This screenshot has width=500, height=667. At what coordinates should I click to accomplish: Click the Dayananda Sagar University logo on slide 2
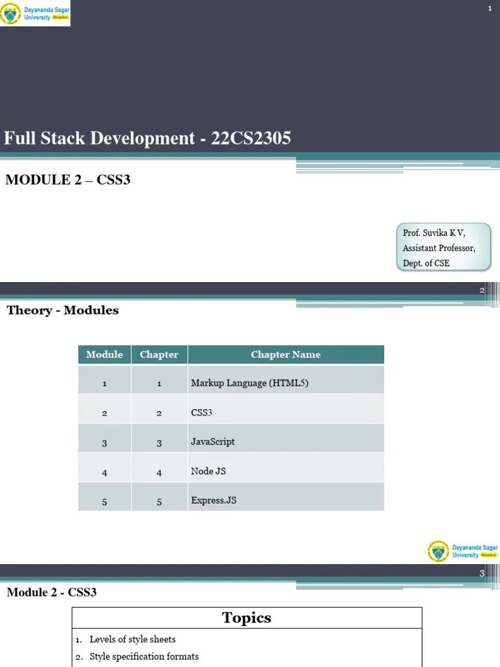coord(463,551)
